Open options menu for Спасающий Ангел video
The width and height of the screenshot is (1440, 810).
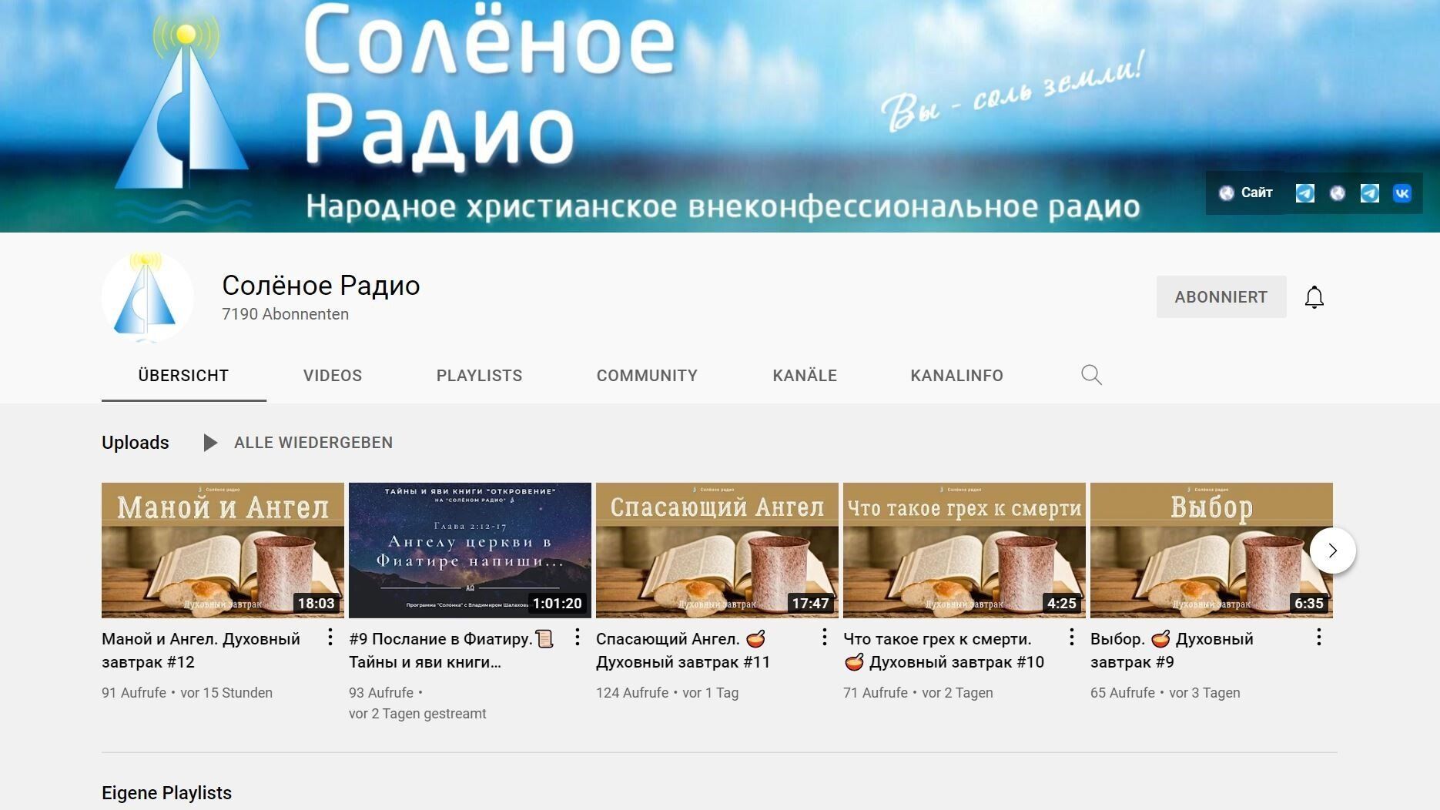point(824,637)
